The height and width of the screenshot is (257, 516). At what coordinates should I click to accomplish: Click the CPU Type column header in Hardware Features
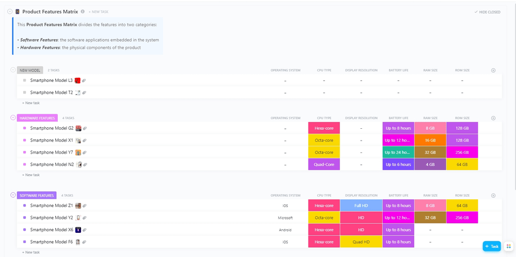(324, 118)
